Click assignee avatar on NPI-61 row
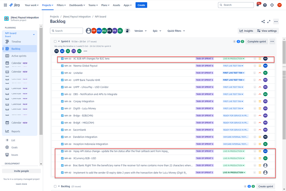Screen dimensions: 286x191 (x=265, y=165)
